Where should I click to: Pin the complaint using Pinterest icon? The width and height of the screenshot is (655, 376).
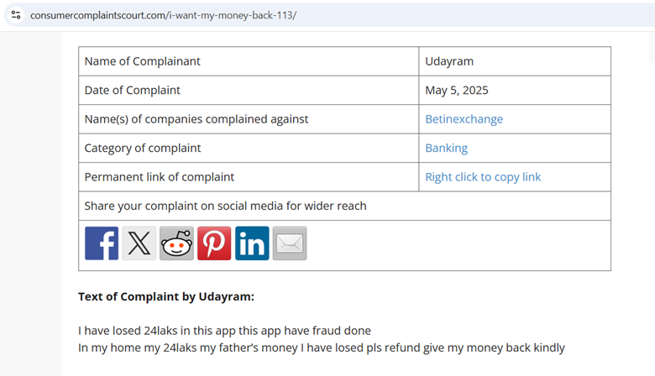click(214, 243)
